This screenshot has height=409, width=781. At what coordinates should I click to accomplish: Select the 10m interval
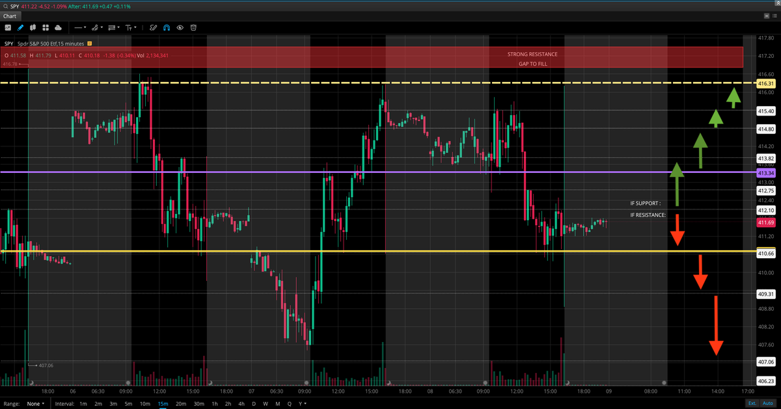pos(145,404)
